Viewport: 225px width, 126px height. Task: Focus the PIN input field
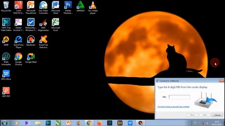(x=179, y=97)
